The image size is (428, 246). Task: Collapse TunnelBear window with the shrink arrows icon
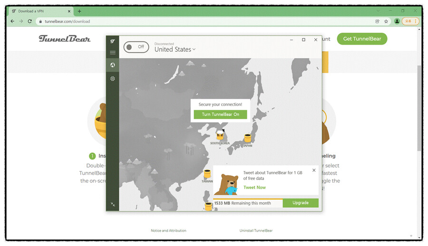[x=112, y=204]
